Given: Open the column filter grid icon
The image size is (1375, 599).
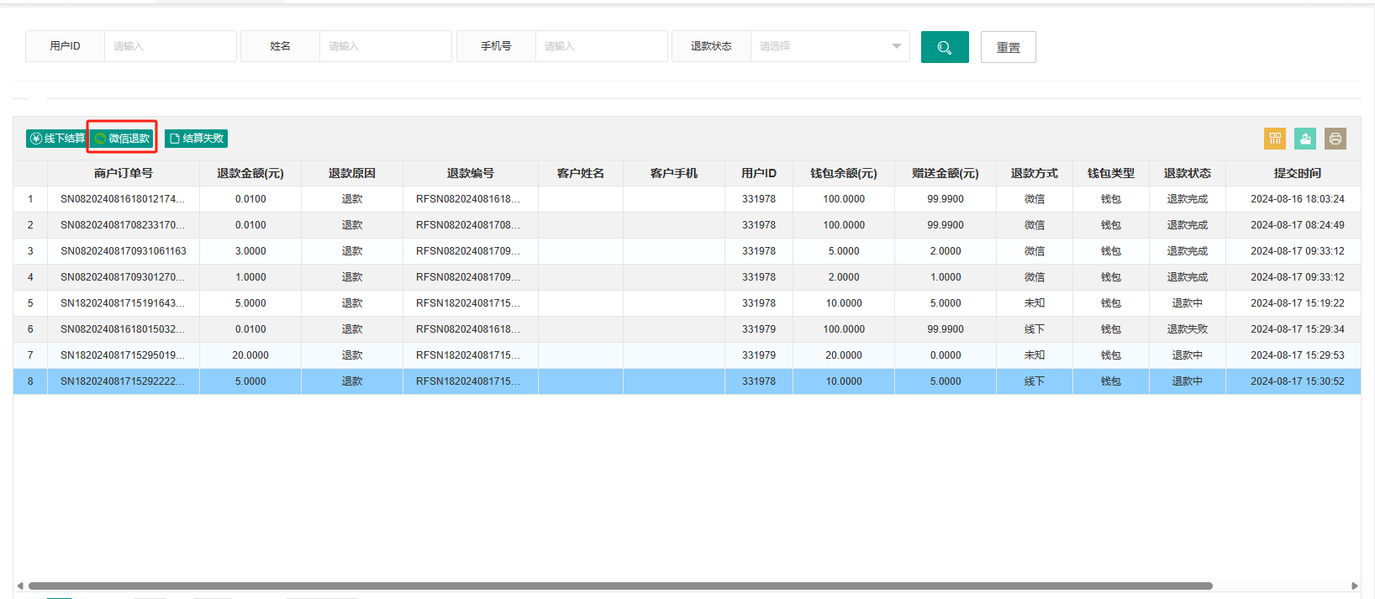Looking at the screenshot, I should point(1275,139).
